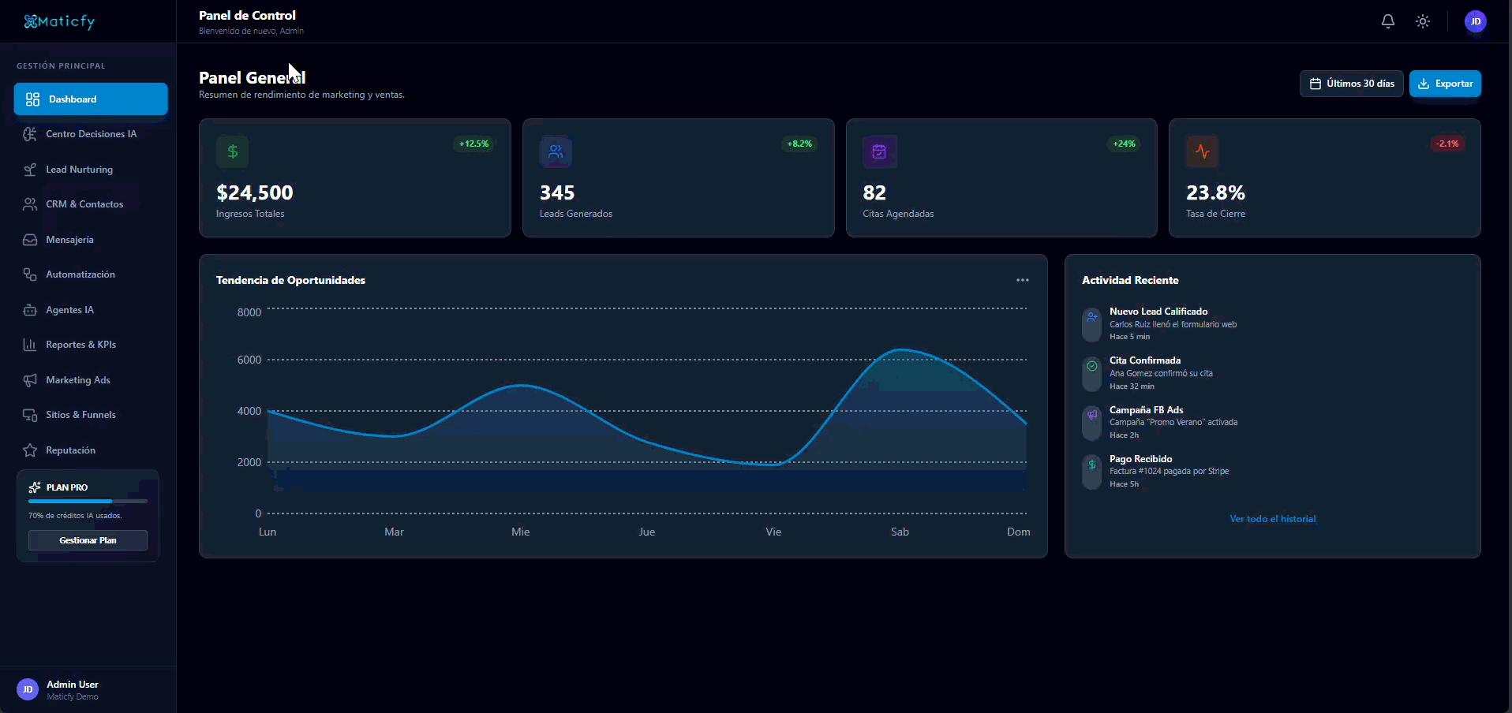Image resolution: width=1512 pixels, height=713 pixels.
Task: Open Sitios & Funnels
Action: point(91,415)
